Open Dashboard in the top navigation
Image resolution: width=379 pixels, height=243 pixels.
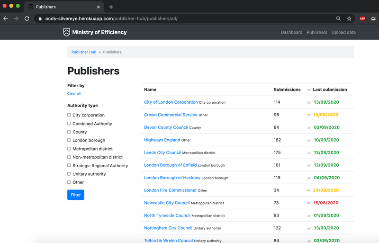[291, 32]
